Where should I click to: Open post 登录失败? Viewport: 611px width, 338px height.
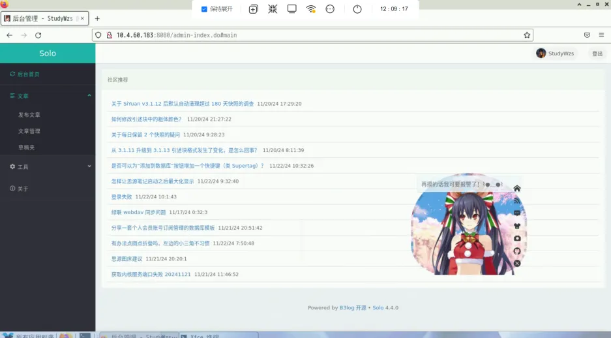pos(121,197)
